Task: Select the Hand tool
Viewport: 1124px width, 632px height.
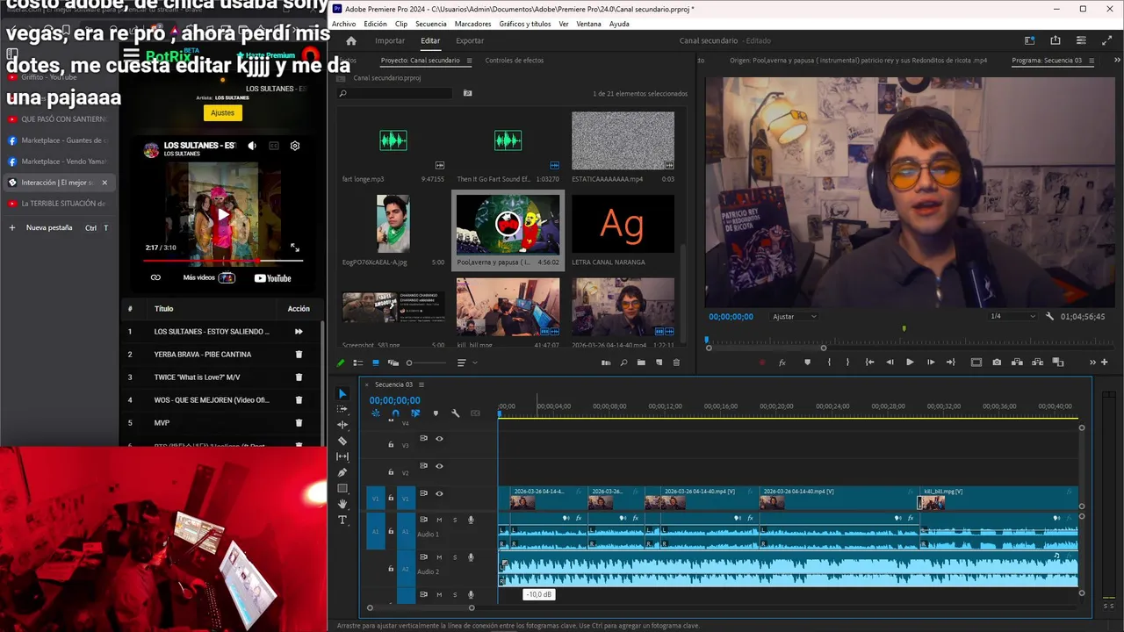Action: 342,504
